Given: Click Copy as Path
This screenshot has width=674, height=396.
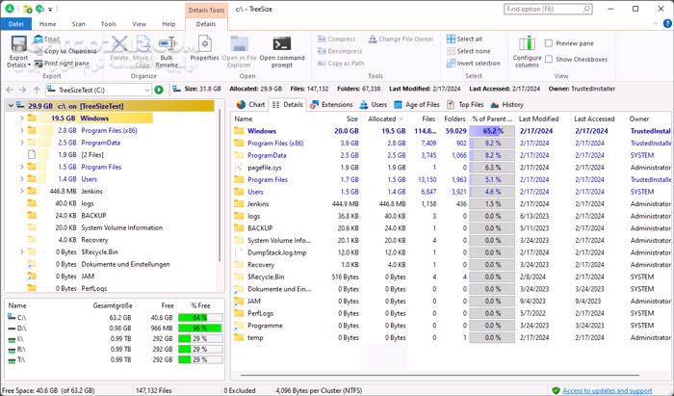Looking at the screenshot, I should point(341,64).
